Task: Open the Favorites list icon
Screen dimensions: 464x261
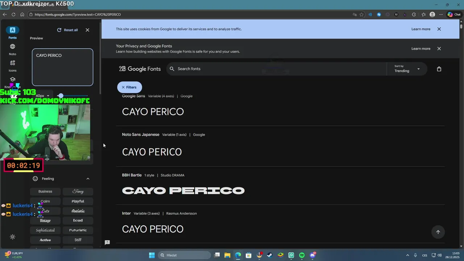Action: [x=423, y=14]
